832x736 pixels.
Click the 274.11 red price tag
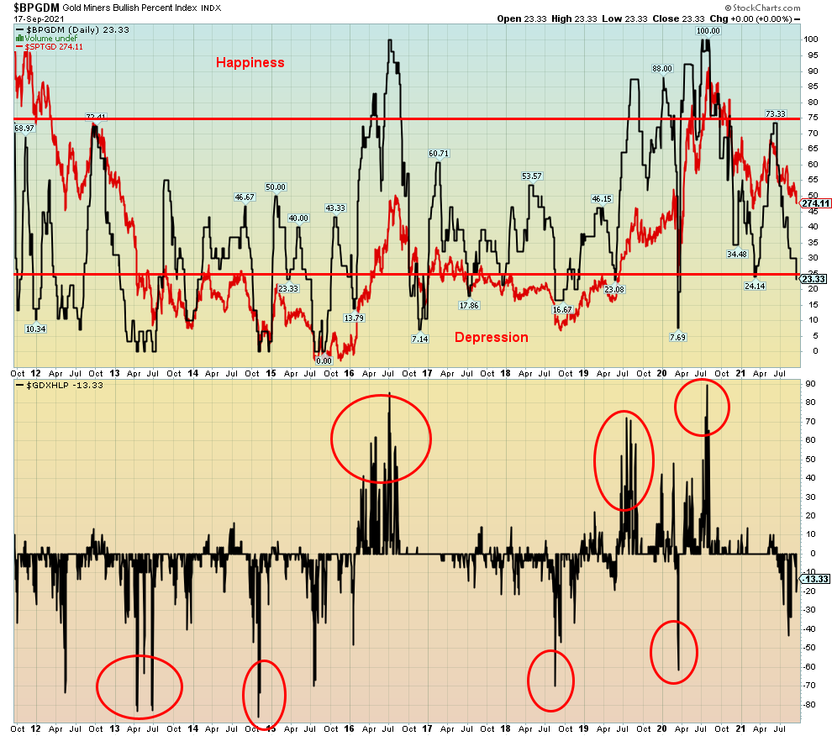[815, 203]
